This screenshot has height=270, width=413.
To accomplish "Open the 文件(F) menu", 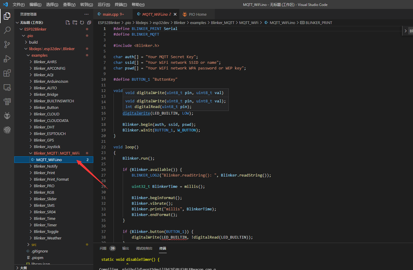I will [x=19, y=4].
